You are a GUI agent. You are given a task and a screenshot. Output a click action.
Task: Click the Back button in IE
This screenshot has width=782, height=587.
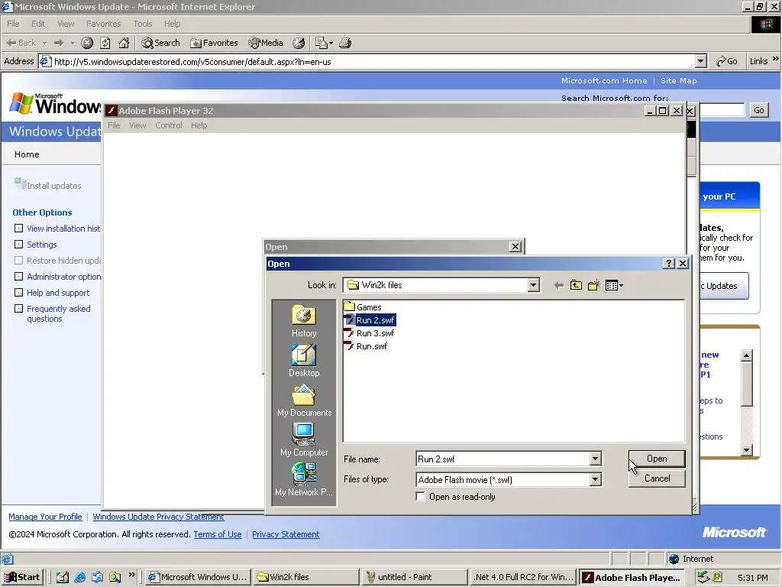click(x=21, y=43)
